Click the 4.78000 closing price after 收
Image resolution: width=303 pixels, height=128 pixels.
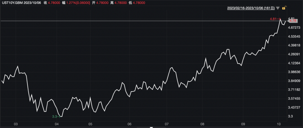click(54, 3)
